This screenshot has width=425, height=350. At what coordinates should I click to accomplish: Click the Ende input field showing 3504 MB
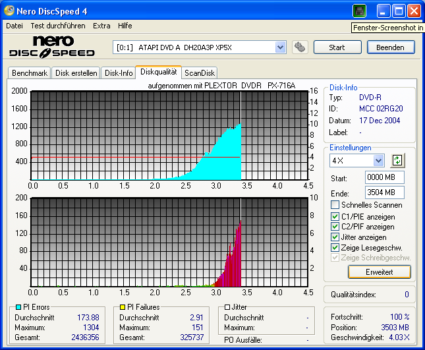384,192
